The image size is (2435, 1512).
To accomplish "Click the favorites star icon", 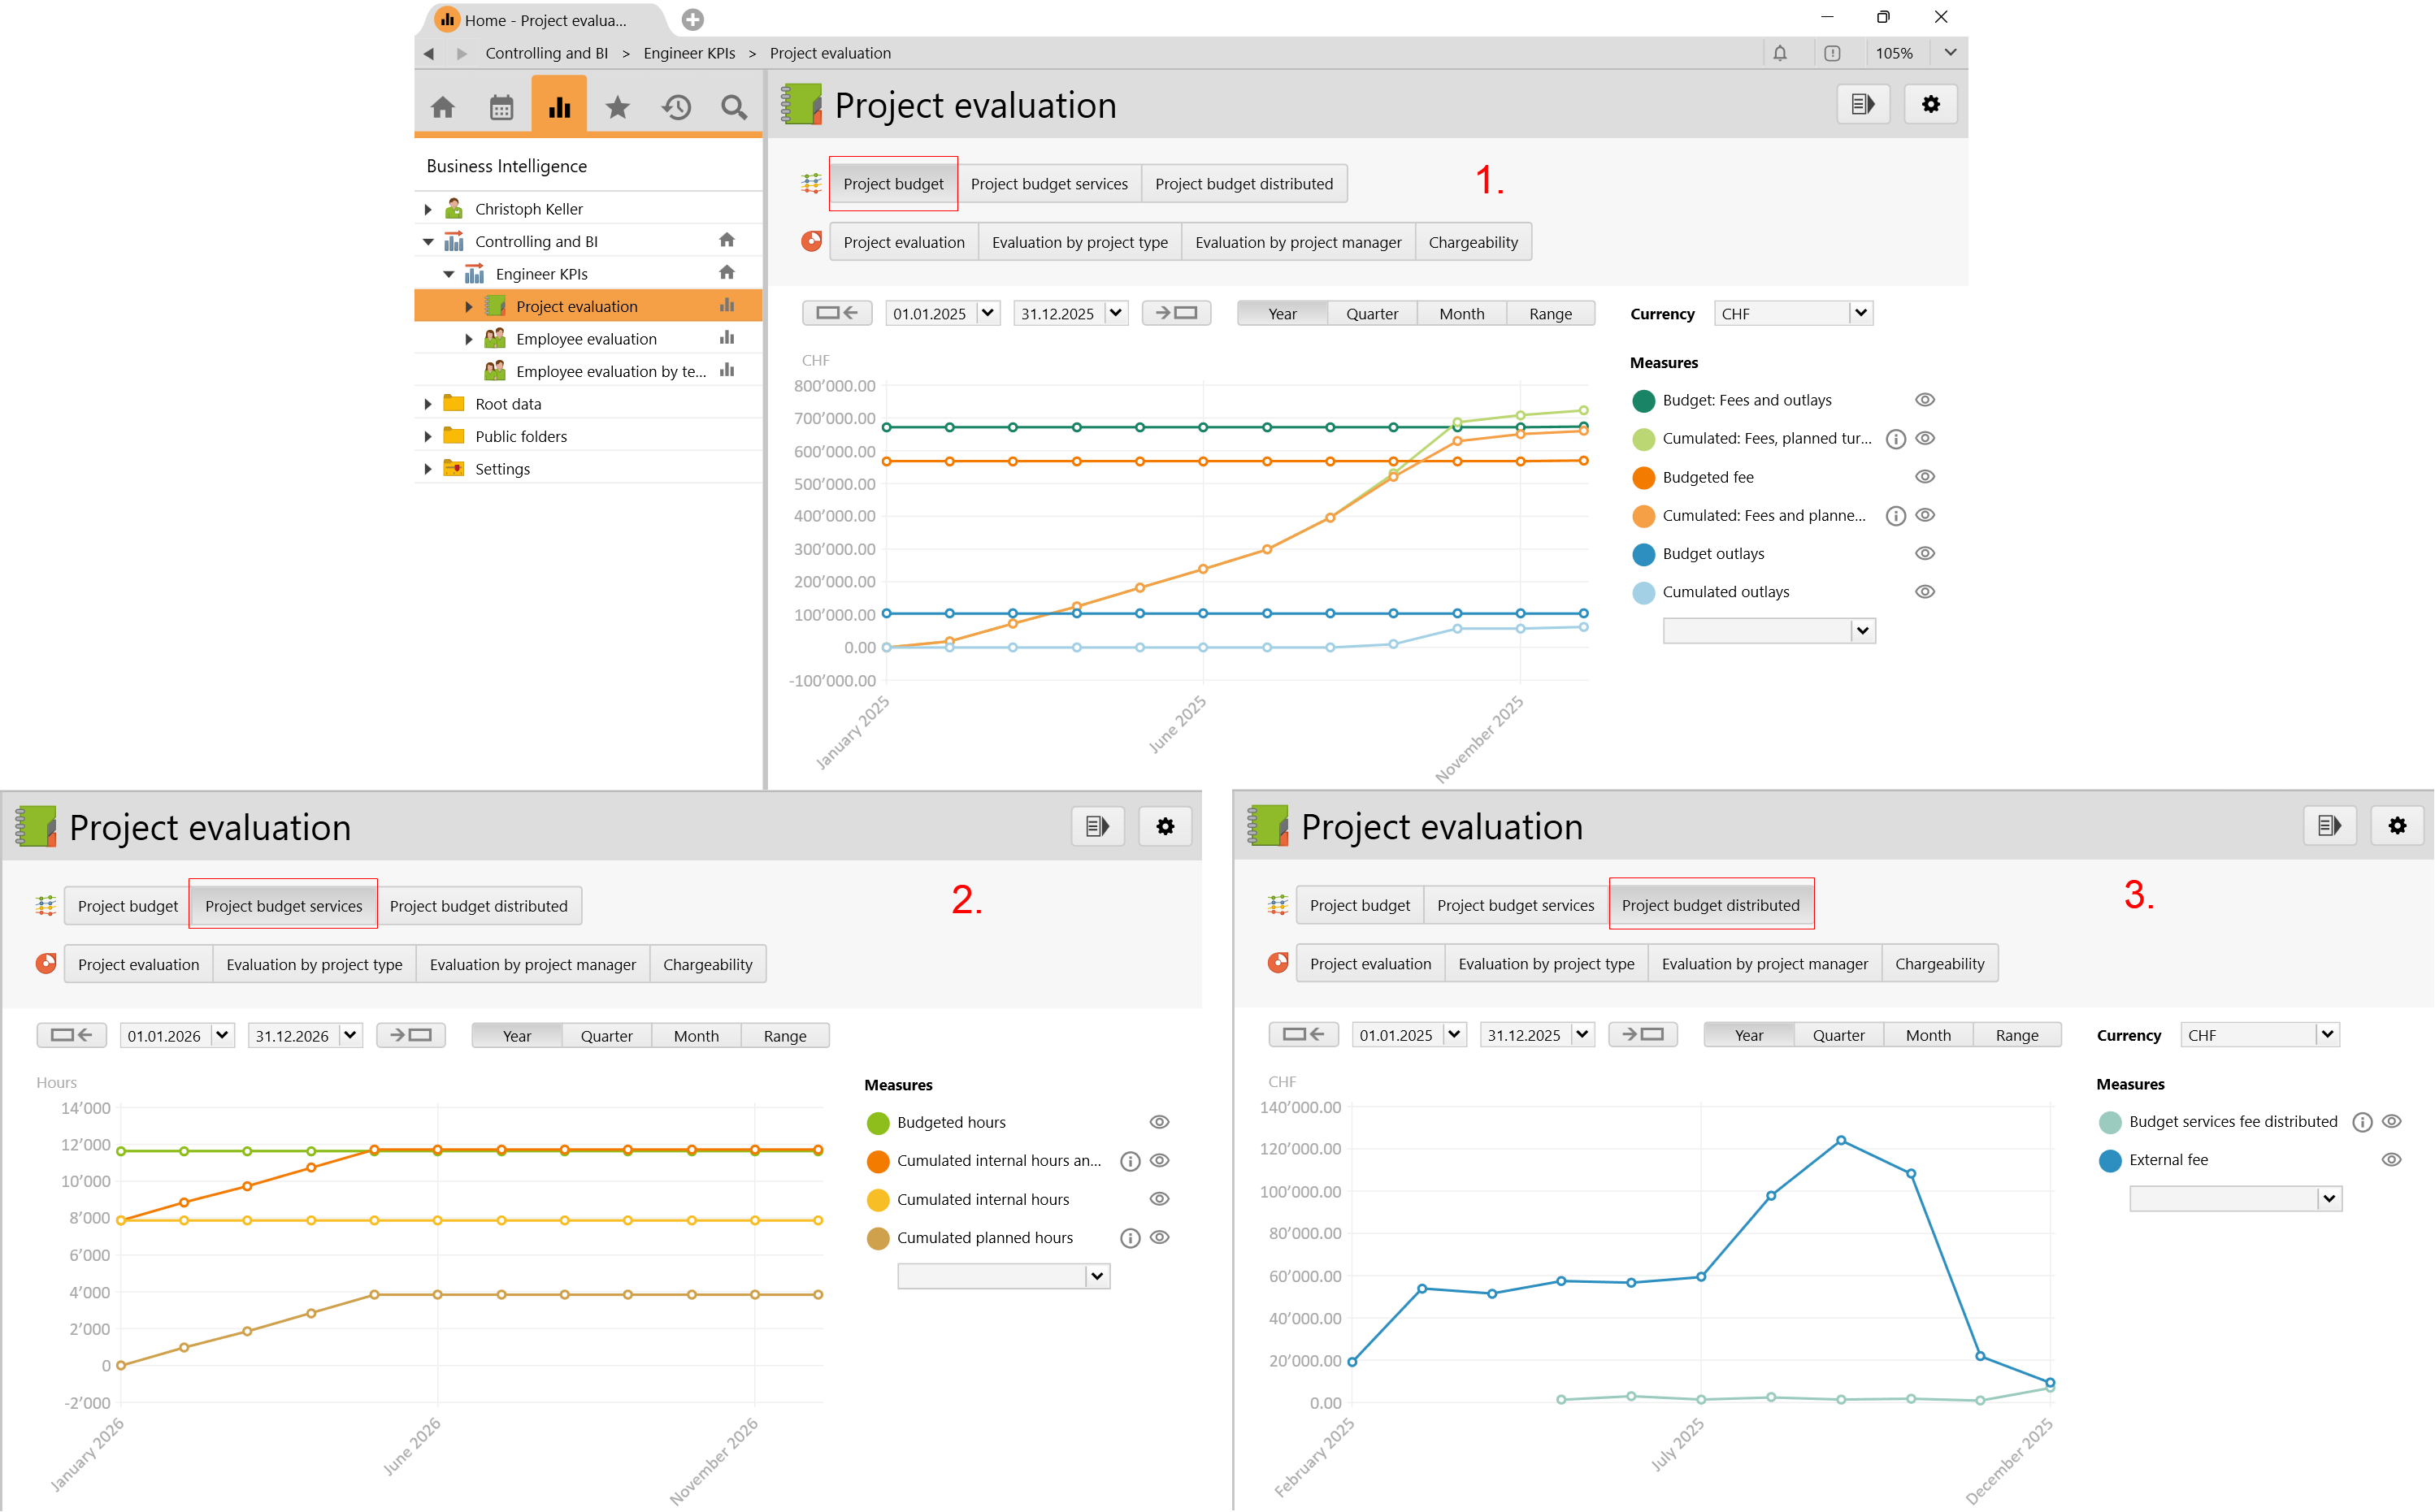I will tap(617, 107).
